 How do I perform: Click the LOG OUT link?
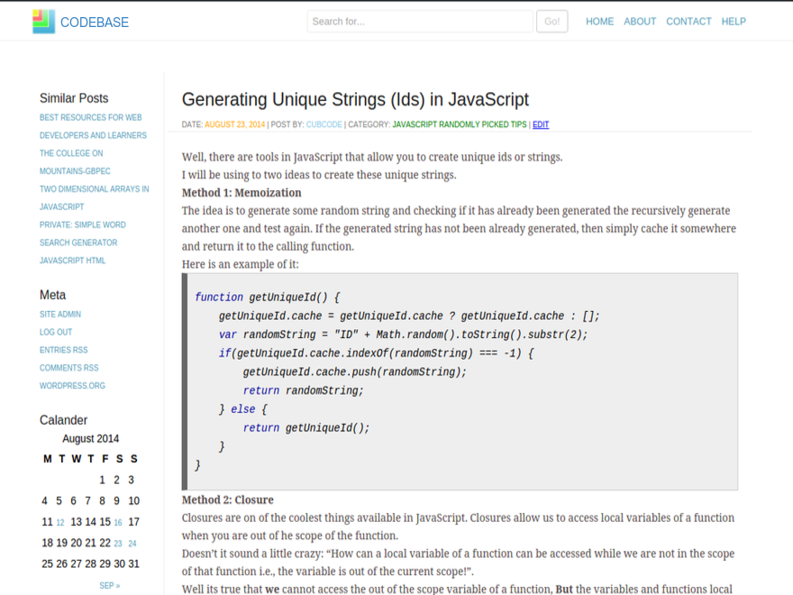point(56,332)
